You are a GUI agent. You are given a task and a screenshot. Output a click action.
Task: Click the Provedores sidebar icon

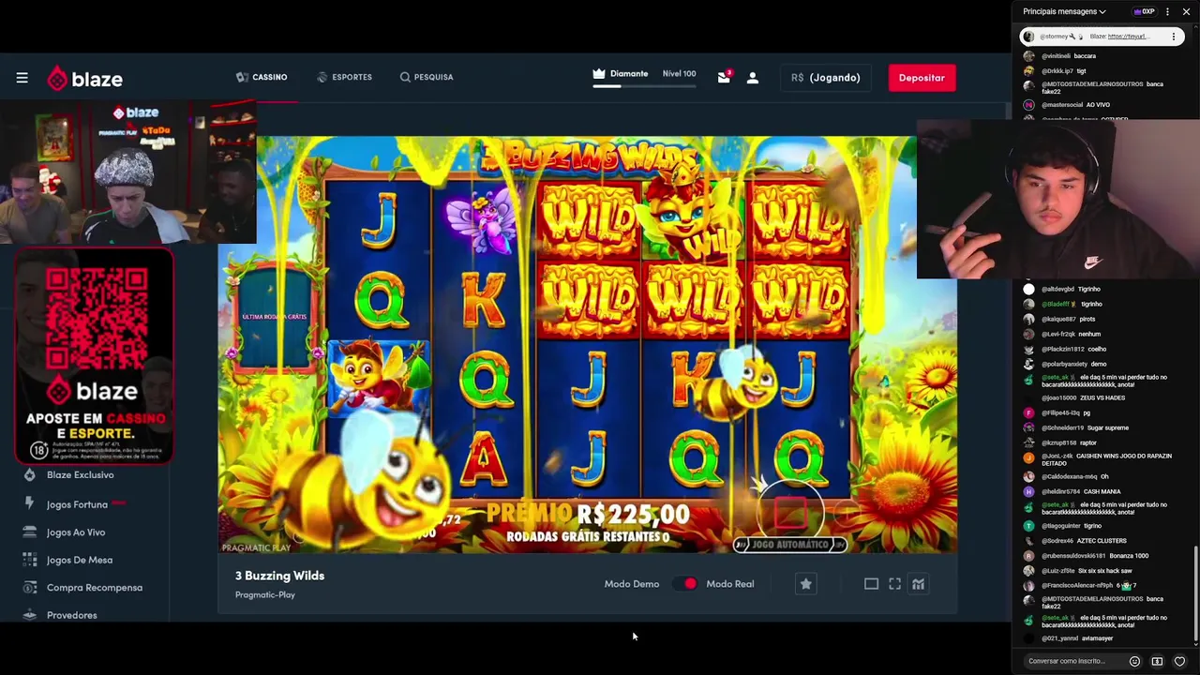tap(29, 615)
